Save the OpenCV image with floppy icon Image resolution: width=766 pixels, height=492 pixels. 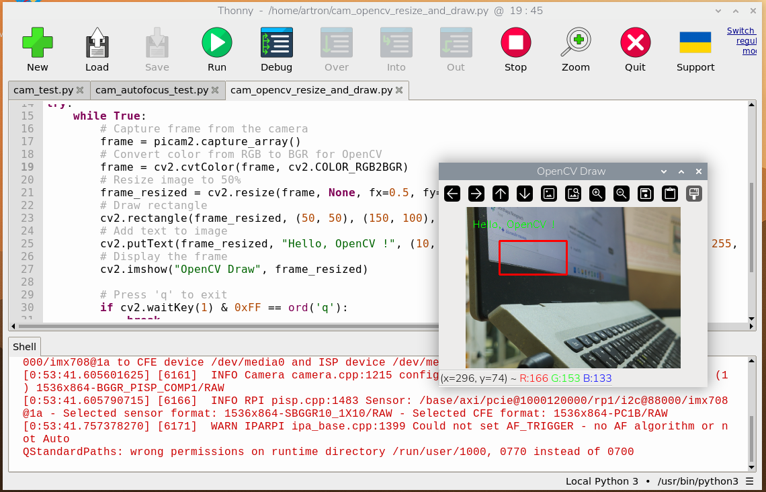[x=645, y=194]
